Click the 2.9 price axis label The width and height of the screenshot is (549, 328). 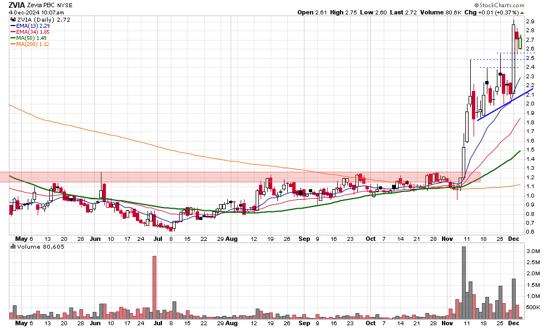[x=529, y=22]
